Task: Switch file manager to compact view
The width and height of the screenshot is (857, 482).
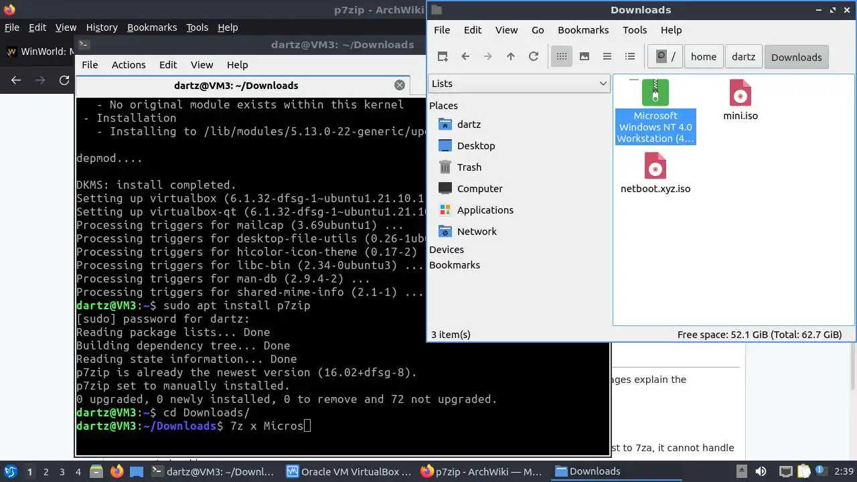Action: point(607,57)
